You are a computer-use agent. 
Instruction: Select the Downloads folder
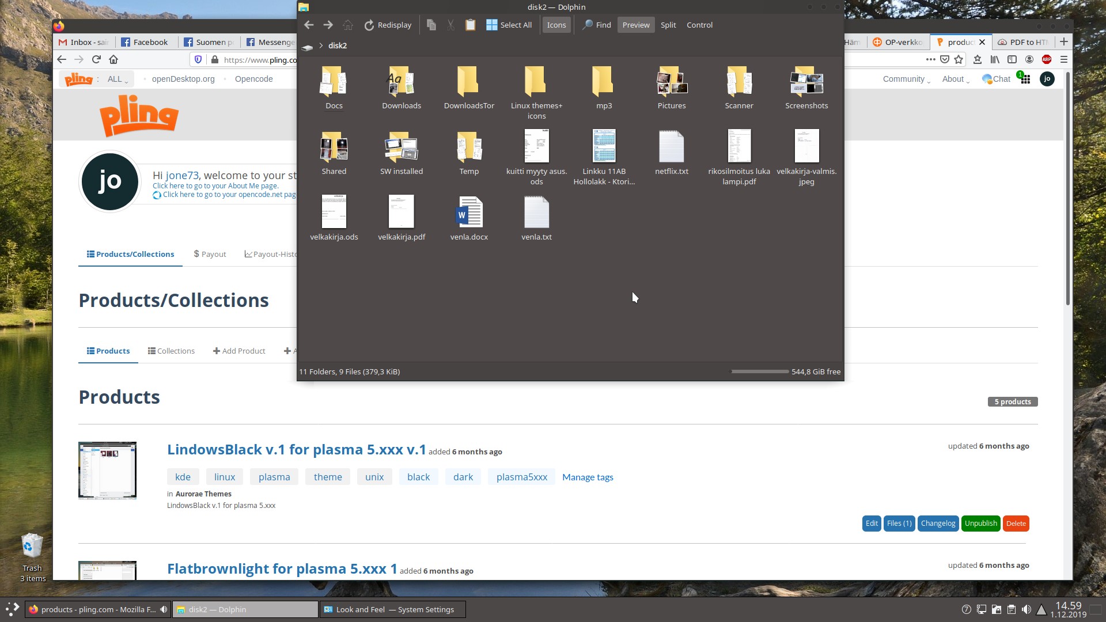coord(402,88)
